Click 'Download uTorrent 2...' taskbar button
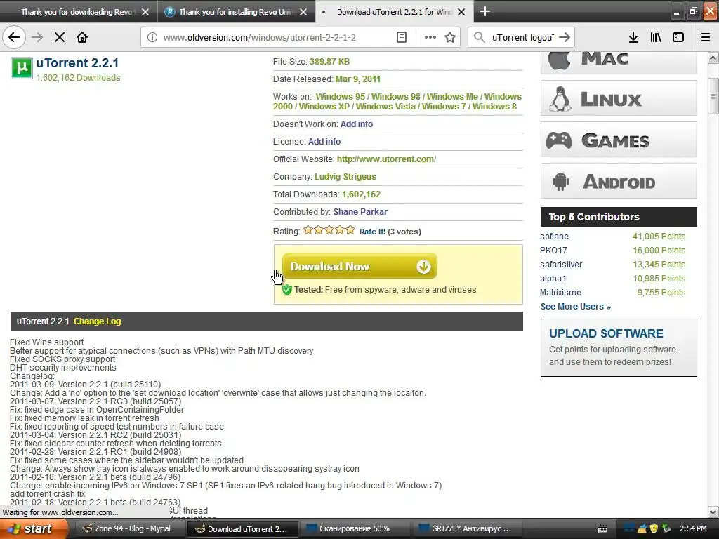Viewport: 719px width, 539px height. [243, 529]
